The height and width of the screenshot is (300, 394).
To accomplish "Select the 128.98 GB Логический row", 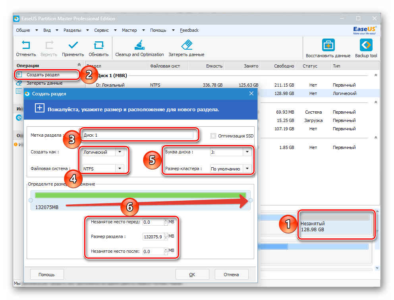I will tap(319, 93).
